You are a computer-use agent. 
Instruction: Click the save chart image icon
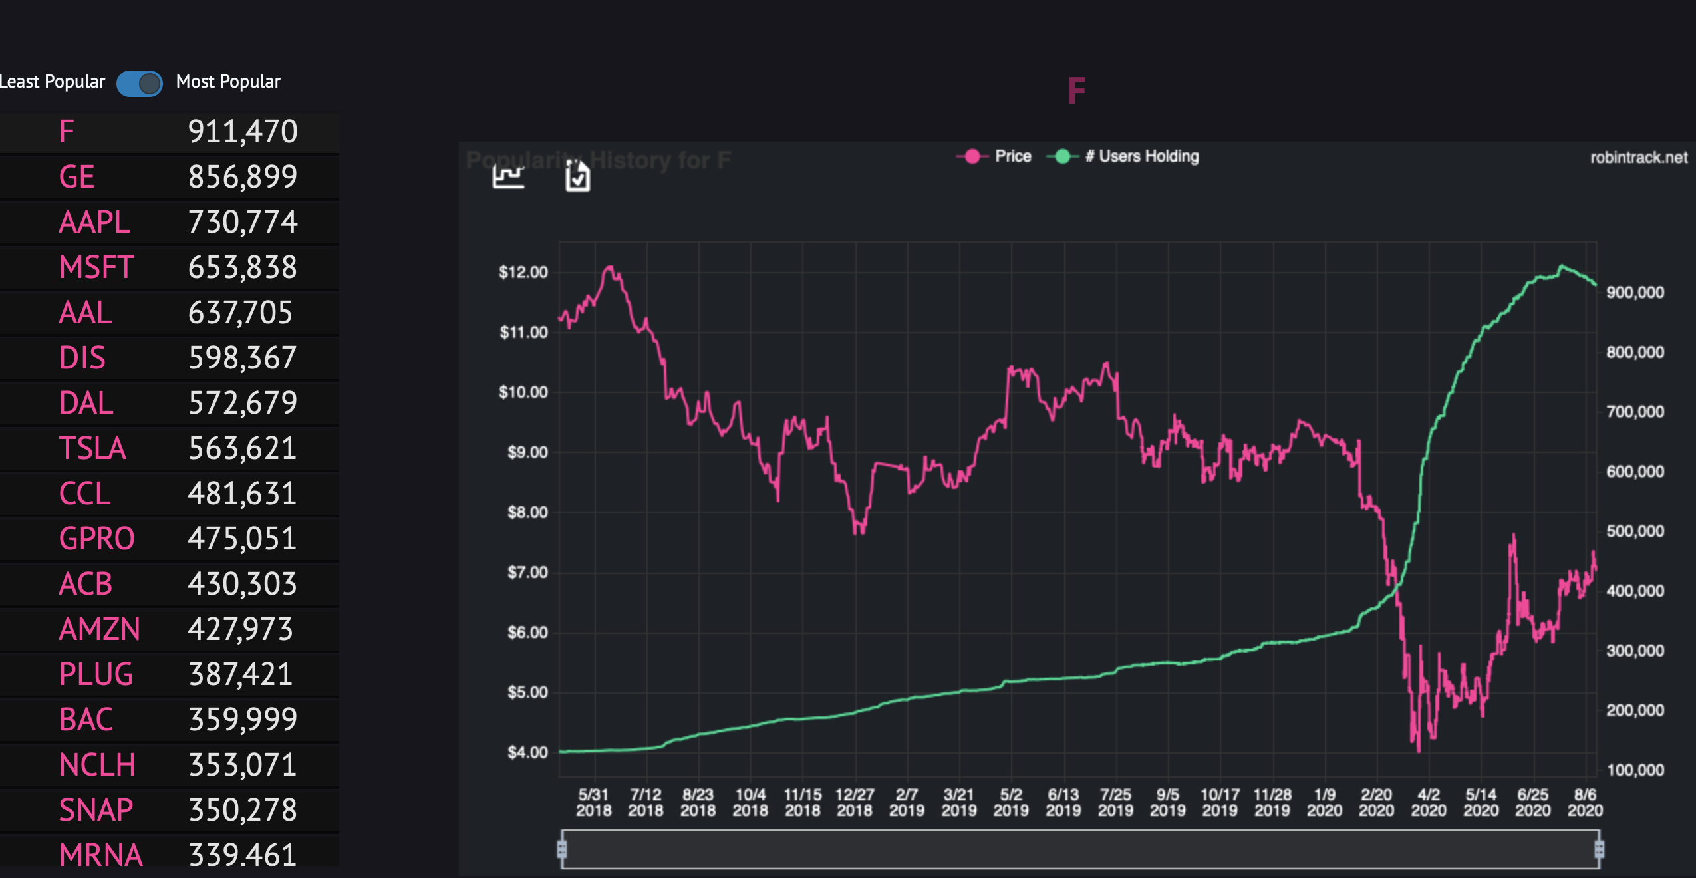[577, 176]
